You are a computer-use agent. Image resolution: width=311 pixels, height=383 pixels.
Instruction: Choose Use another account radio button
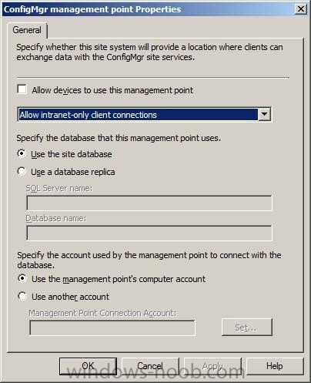pyautogui.click(x=22, y=296)
